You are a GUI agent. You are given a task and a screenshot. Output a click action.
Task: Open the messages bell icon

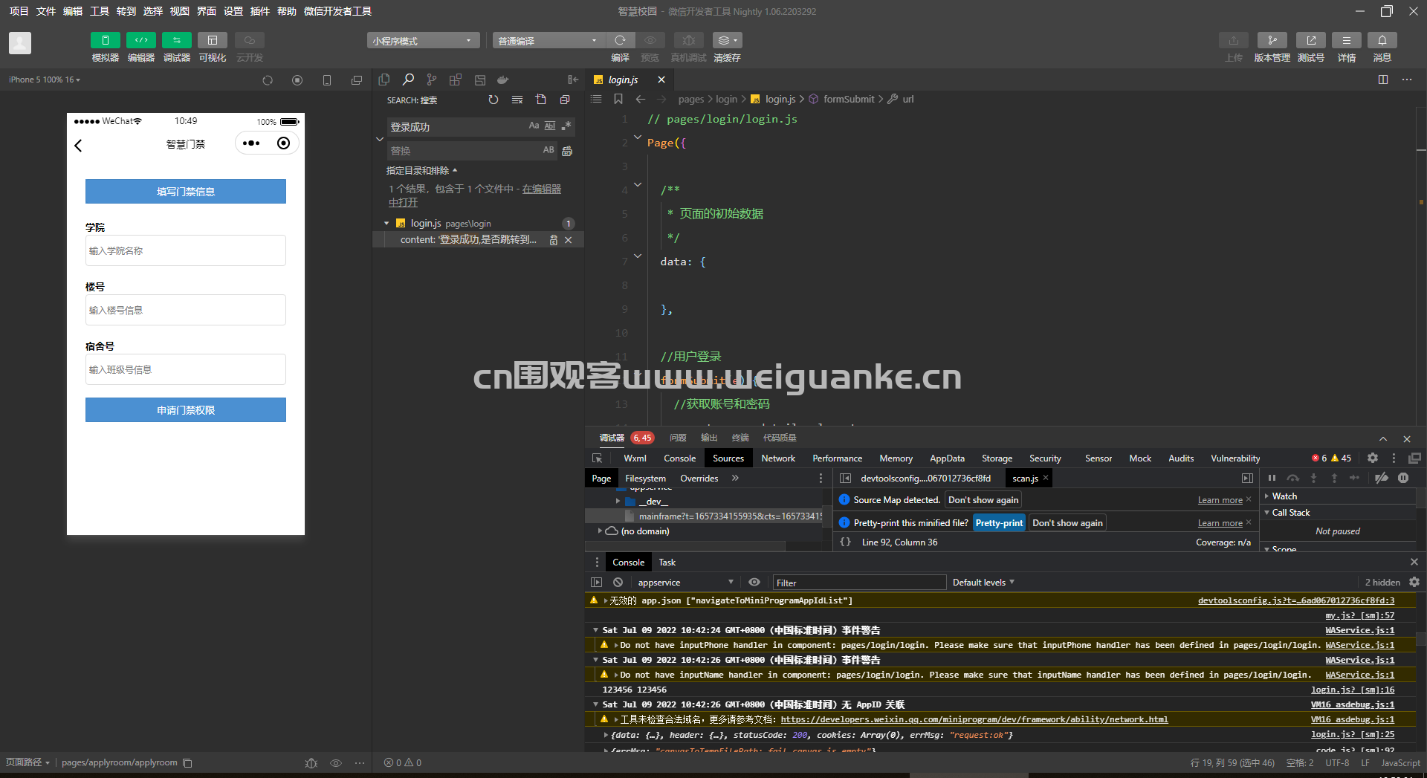tap(1382, 40)
